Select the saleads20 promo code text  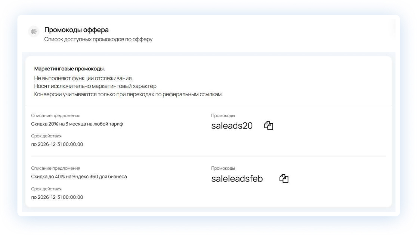pos(232,126)
